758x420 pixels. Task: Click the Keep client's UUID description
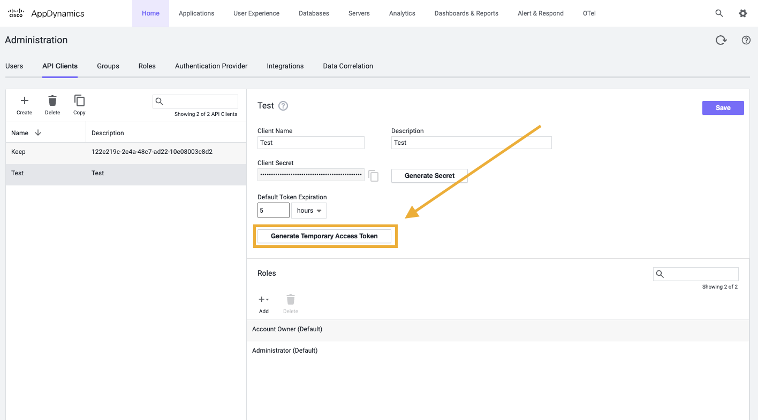[152, 152]
